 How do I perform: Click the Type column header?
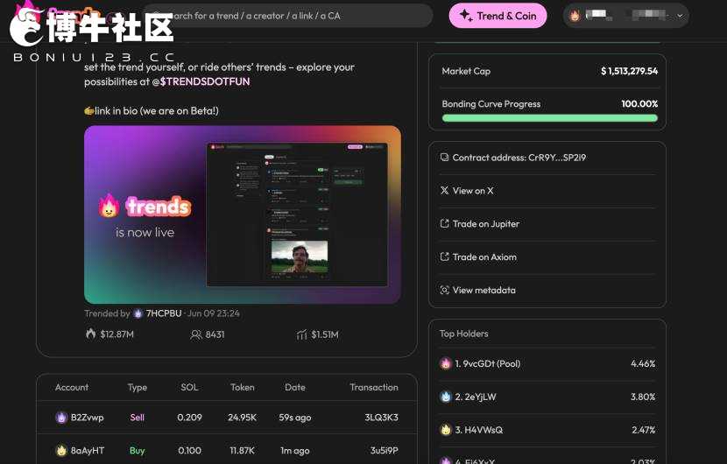[138, 387]
